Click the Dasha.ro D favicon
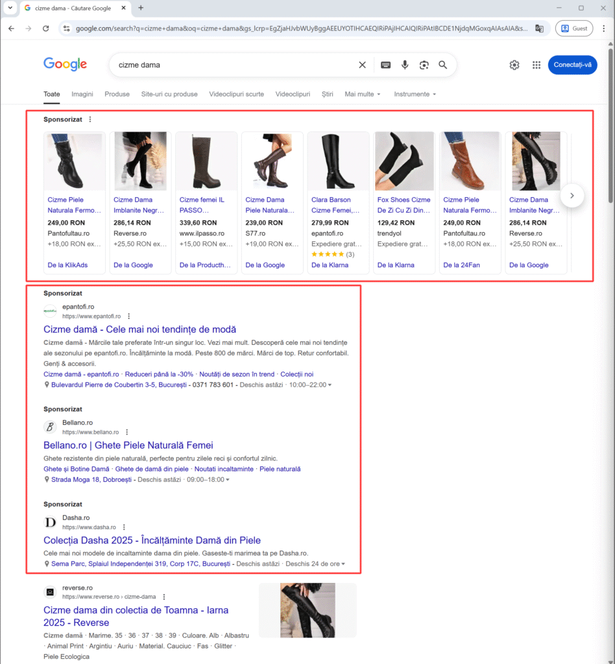Screen dimensions: 615x664 [x=50, y=522]
